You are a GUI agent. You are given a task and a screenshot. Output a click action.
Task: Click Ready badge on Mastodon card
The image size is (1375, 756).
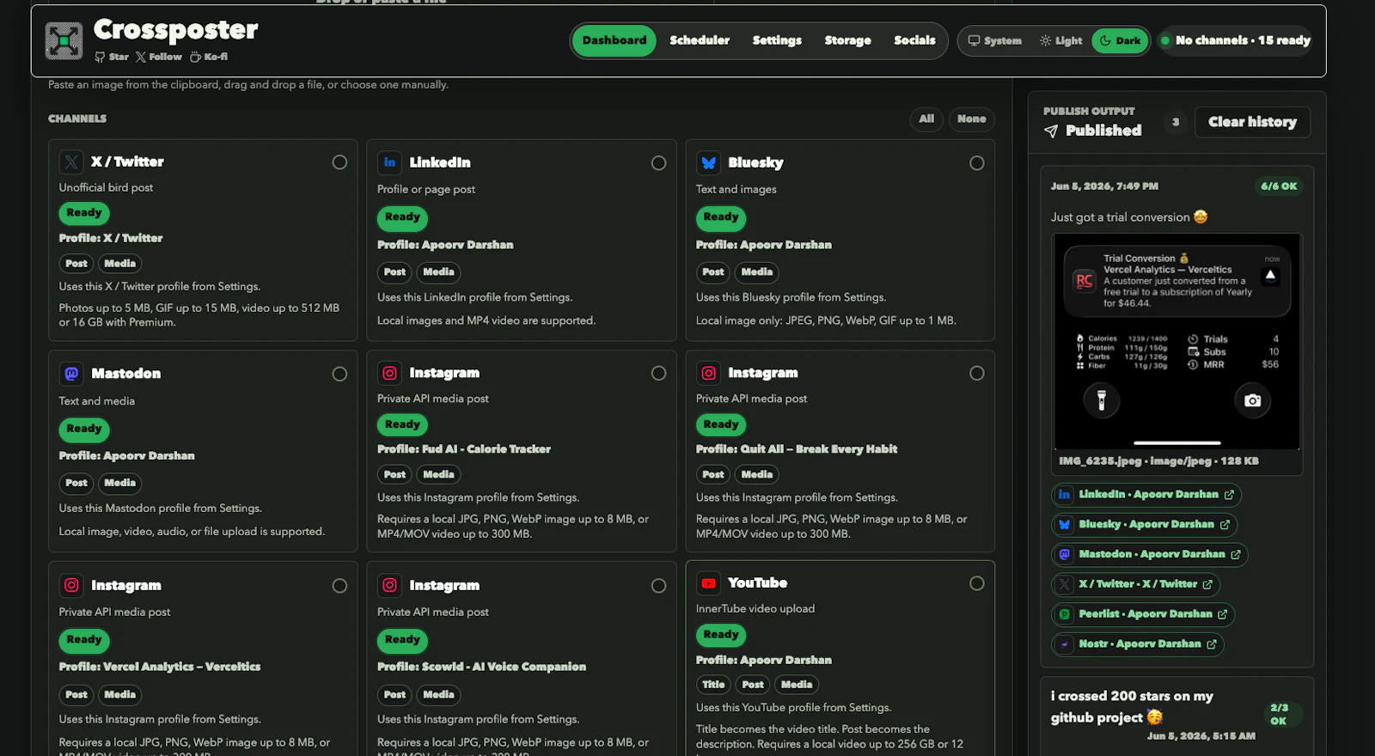pos(84,429)
